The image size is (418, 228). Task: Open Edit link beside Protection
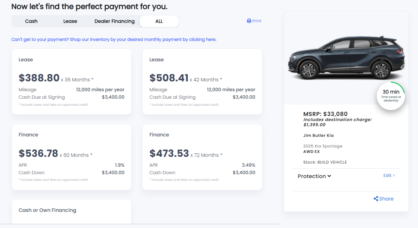pos(389,175)
